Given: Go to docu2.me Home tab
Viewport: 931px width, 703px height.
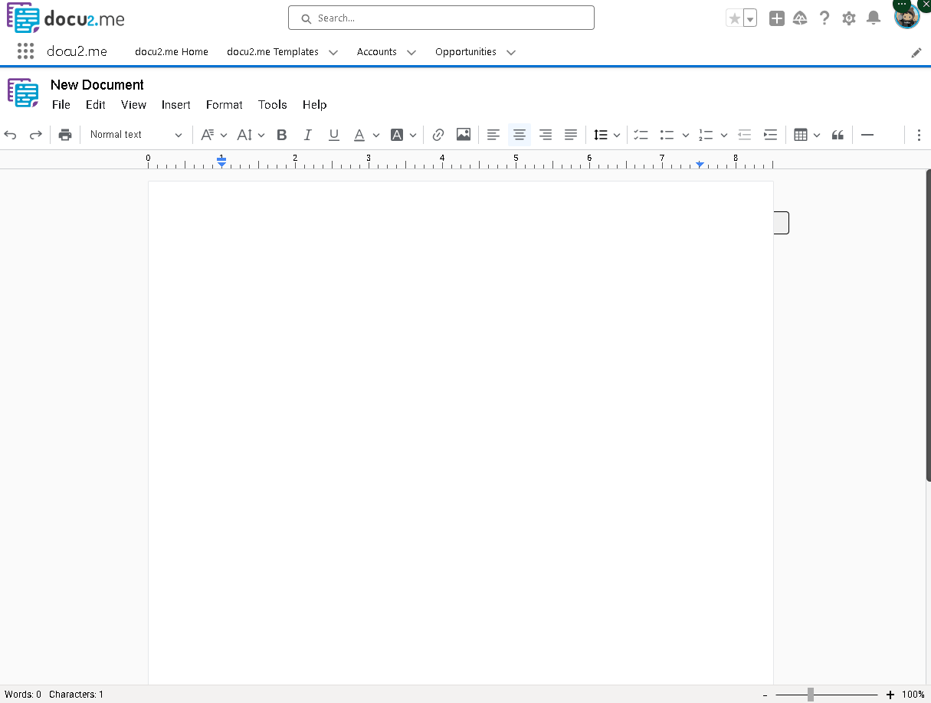Looking at the screenshot, I should (172, 52).
